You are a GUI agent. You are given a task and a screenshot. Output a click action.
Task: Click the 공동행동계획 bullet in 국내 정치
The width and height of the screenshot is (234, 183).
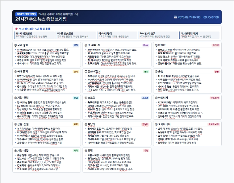[x=43, y=53]
